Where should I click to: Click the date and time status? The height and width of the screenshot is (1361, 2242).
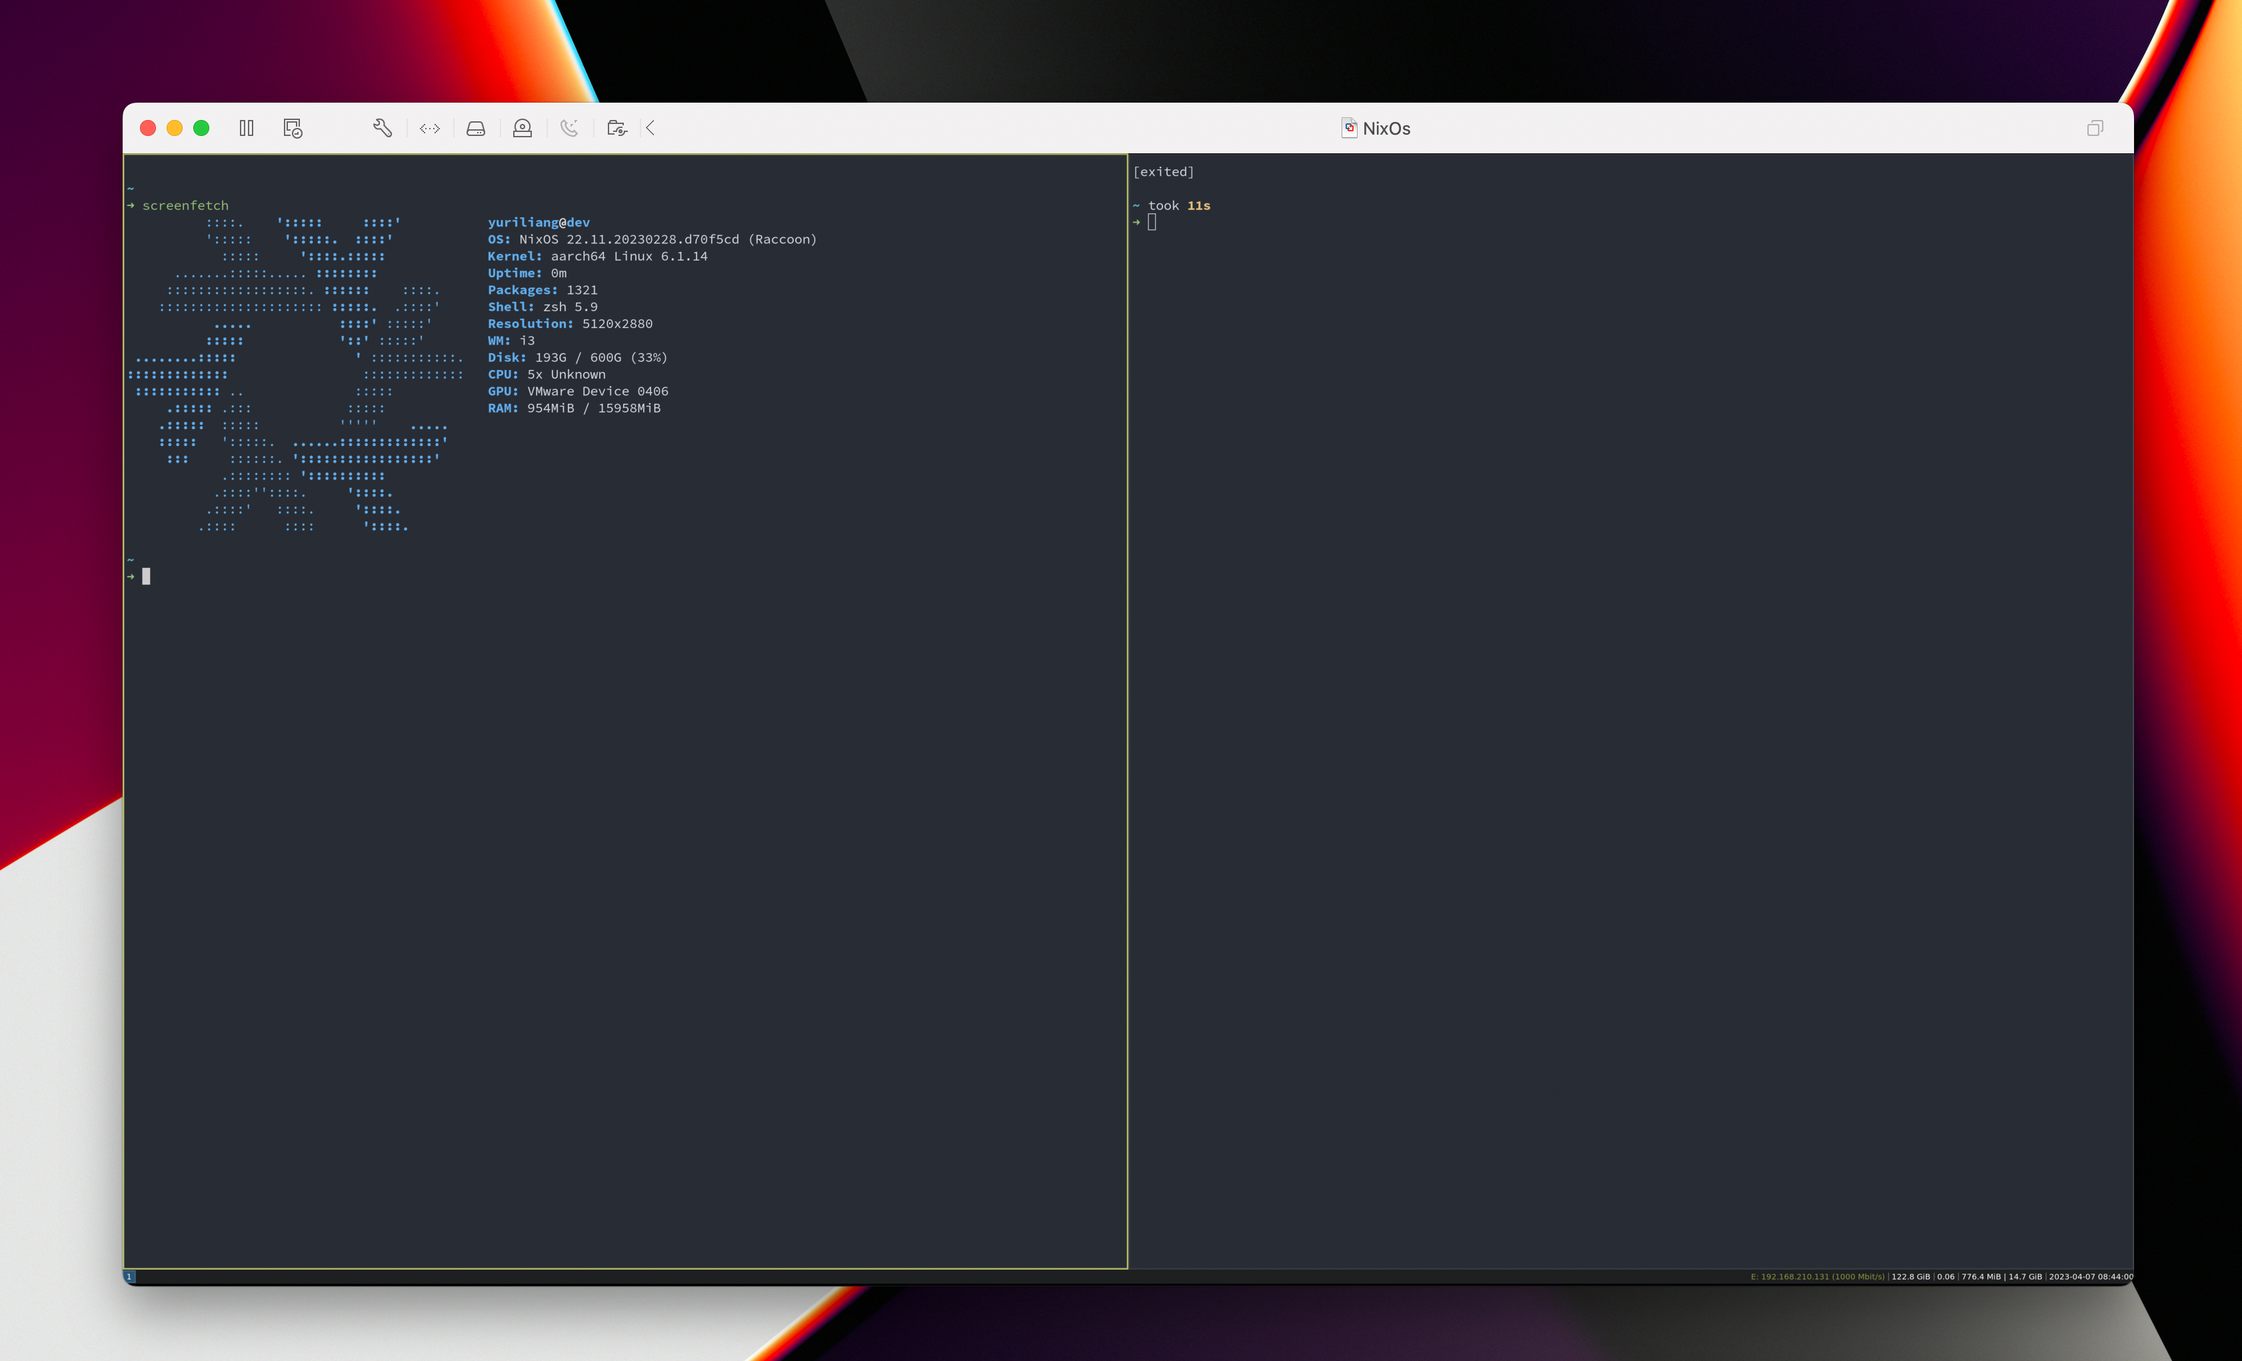(x=2090, y=1276)
